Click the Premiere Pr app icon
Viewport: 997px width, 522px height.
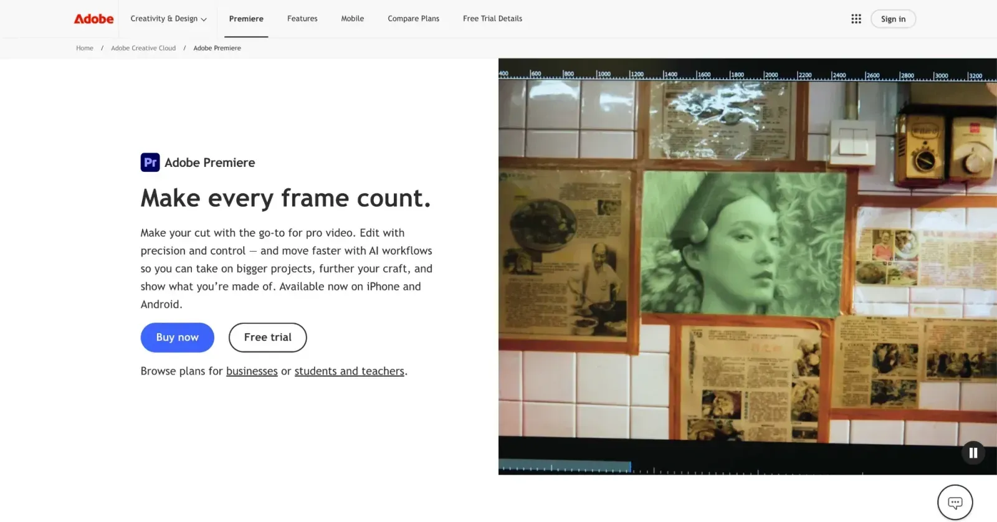pos(150,163)
